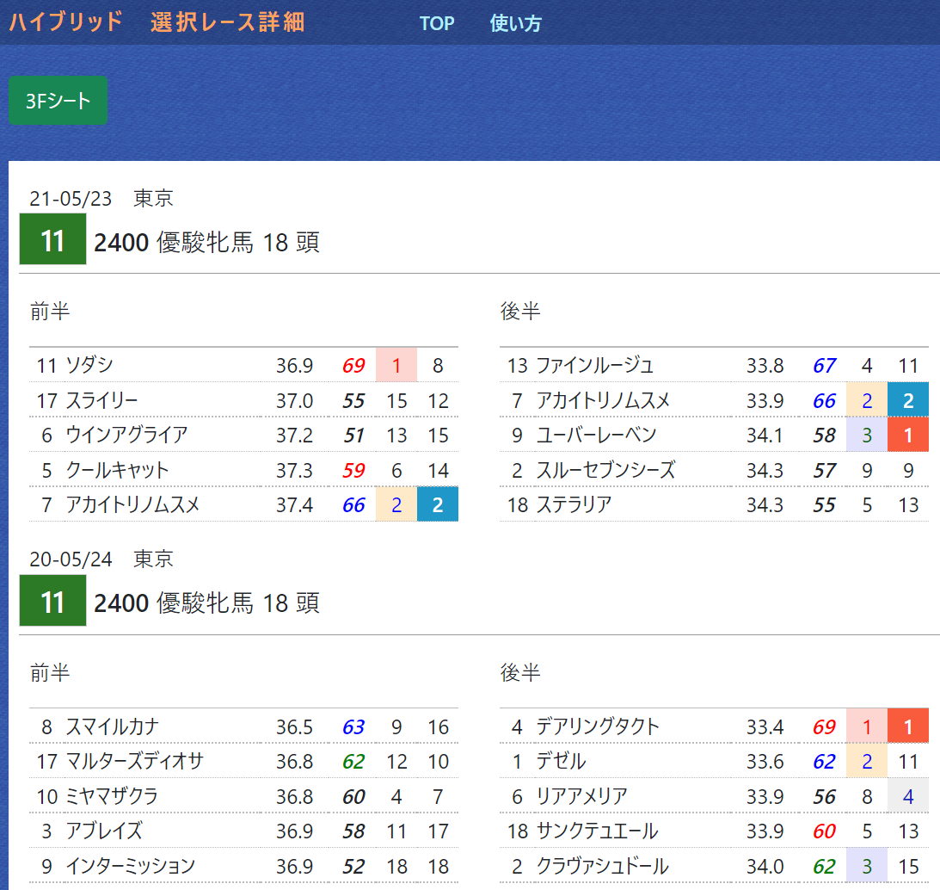Click red index 59 in クールキャット row
Viewport: 940px width, 890px height.
pyautogui.click(x=353, y=470)
